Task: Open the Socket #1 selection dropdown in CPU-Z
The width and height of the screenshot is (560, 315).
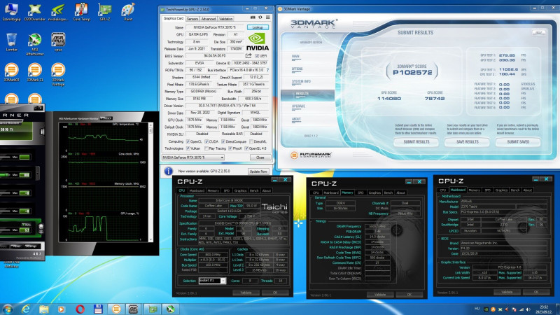Action: click(x=212, y=281)
